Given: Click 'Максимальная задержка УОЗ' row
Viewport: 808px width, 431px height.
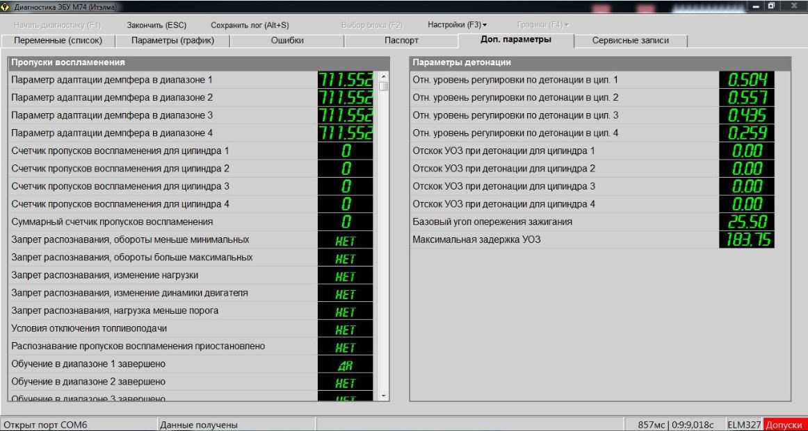Looking at the screenshot, I should (592, 239).
